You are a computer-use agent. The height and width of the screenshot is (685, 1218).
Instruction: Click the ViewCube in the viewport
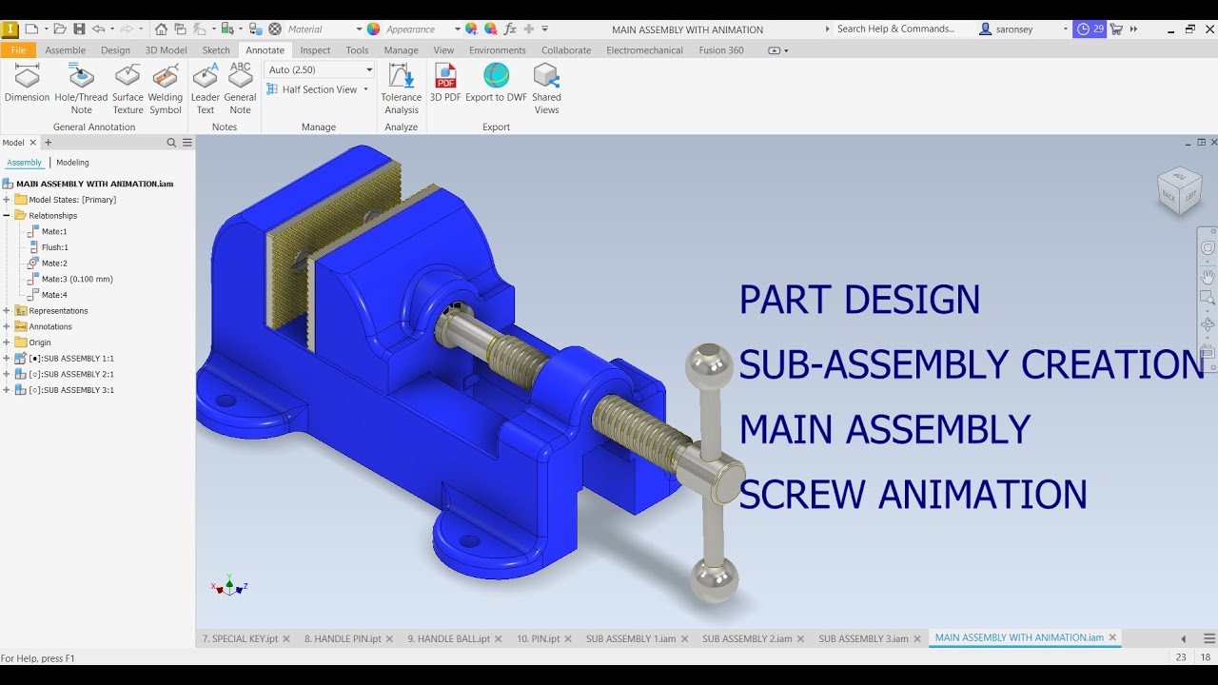[x=1179, y=190]
